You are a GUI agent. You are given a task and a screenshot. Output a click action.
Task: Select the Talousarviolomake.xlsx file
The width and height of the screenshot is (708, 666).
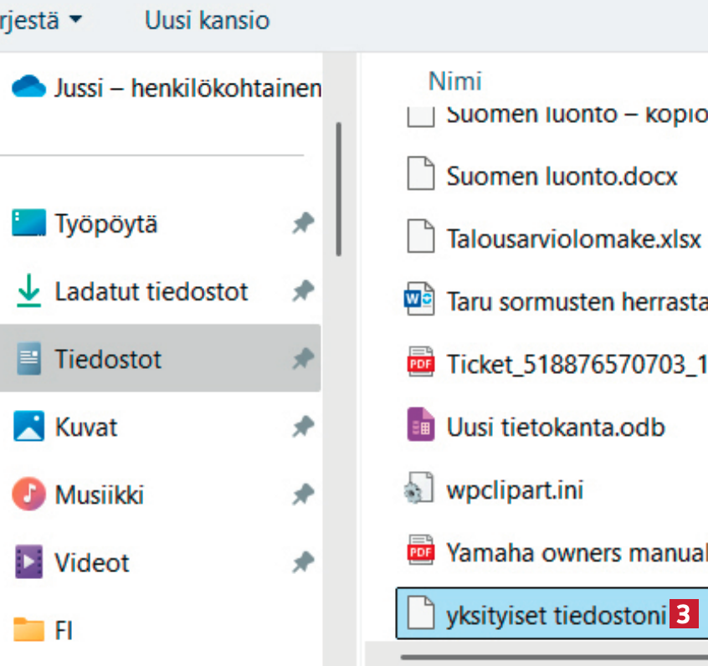pyautogui.click(x=573, y=238)
